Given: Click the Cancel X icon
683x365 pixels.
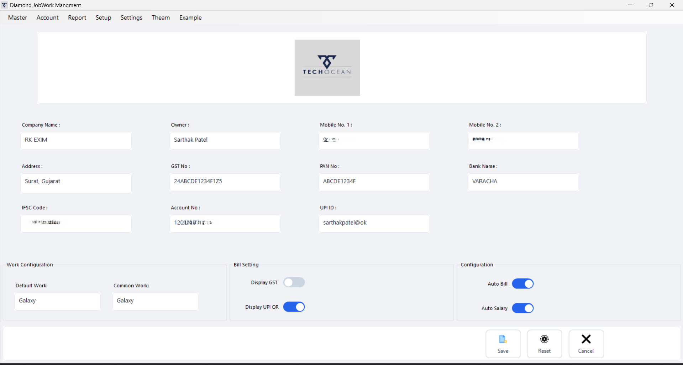Looking at the screenshot, I should click(x=586, y=339).
